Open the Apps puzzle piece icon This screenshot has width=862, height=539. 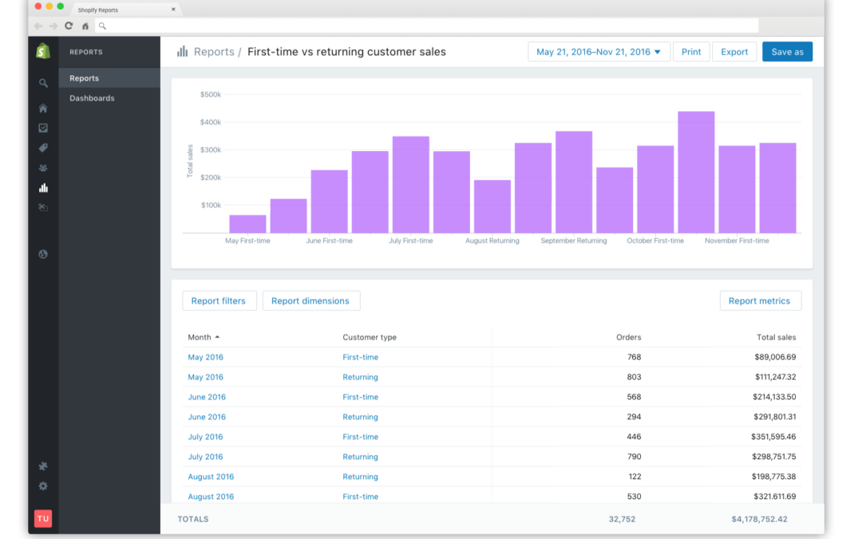pyautogui.click(x=43, y=466)
